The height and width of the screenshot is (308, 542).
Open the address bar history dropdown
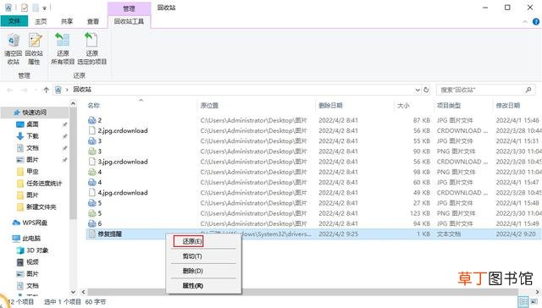(418, 90)
